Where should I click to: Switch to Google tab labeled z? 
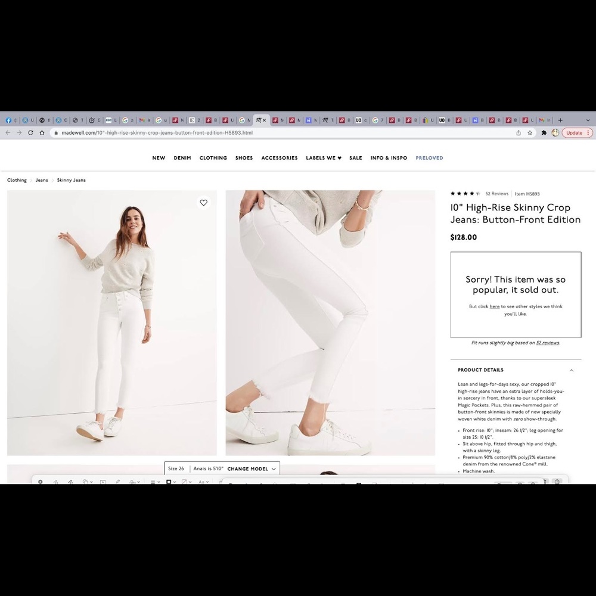pos(128,120)
